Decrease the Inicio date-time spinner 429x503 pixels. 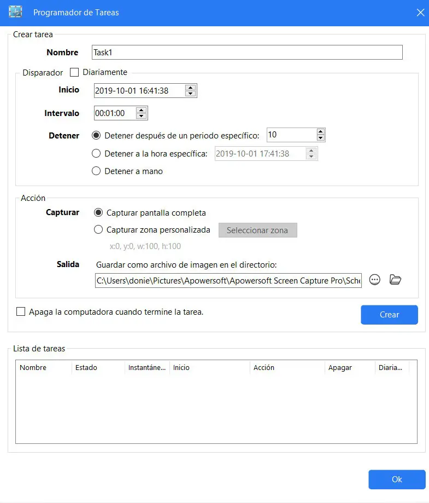pyautogui.click(x=190, y=94)
